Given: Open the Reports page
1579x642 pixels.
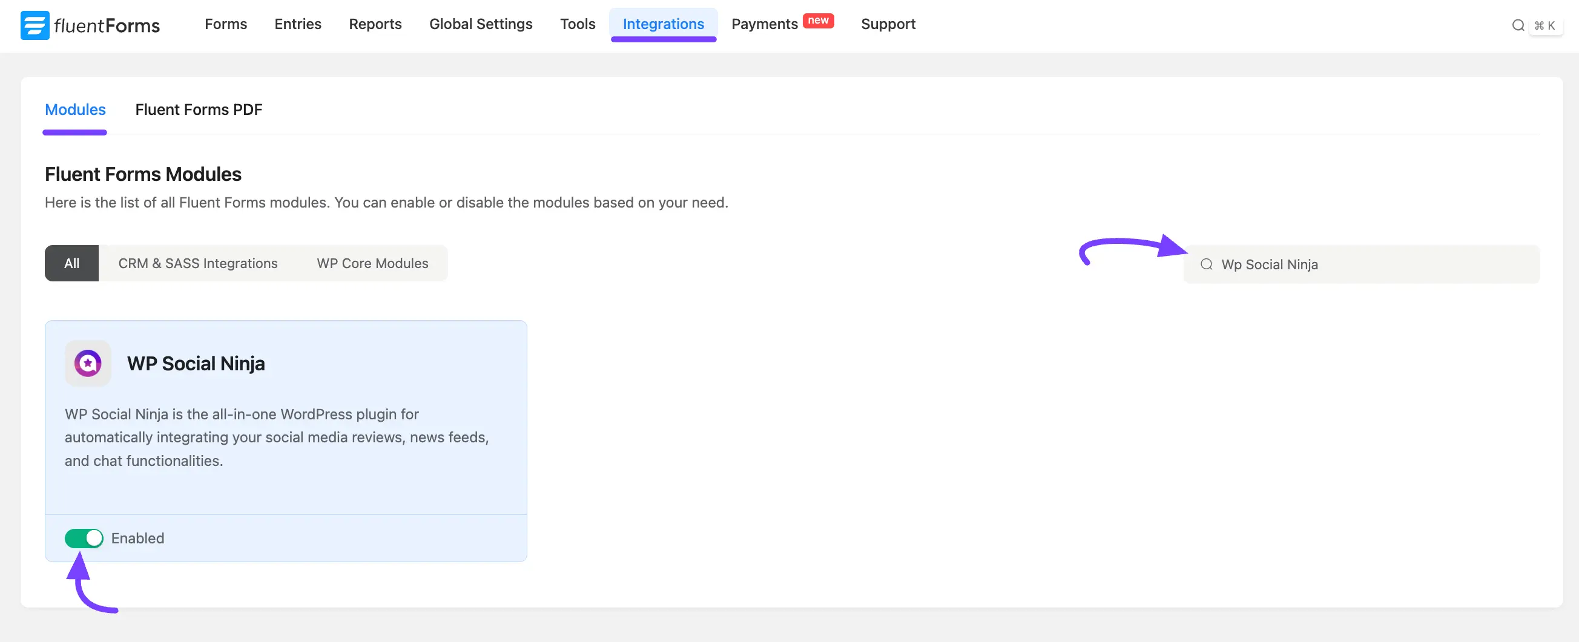Looking at the screenshot, I should [375, 24].
